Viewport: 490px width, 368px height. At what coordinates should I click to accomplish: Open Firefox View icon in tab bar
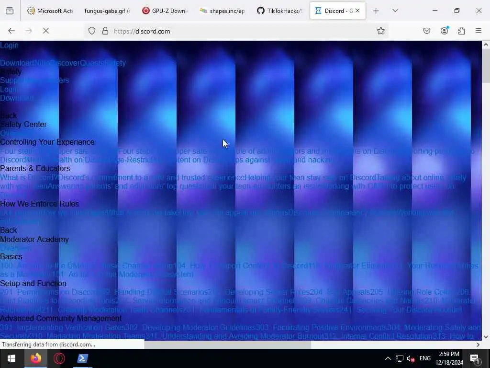coord(10,11)
